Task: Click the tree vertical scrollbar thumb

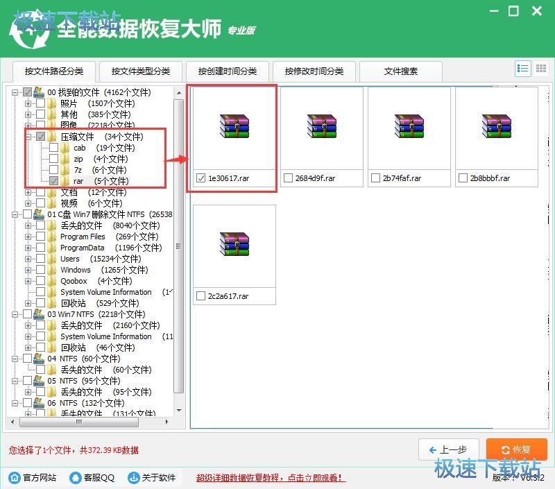Action: tap(179, 246)
